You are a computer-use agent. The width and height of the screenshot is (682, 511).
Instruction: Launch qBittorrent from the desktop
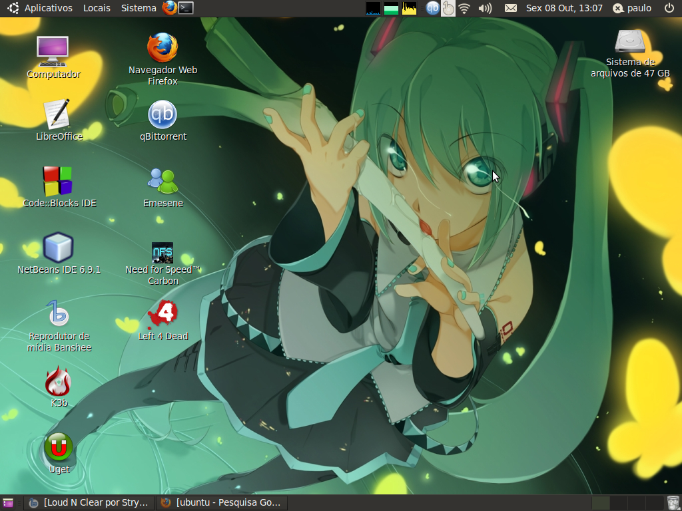tap(163, 114)
